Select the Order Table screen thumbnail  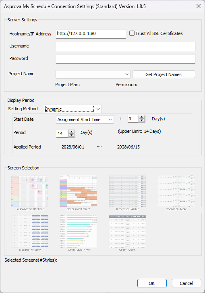click(x=127, y=232)
